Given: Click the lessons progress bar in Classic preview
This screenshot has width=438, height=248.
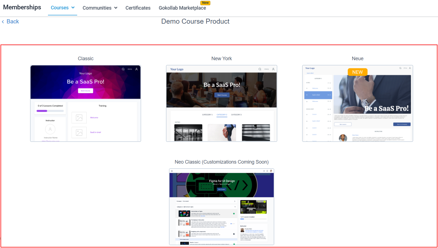Looking at the screenshot, I should tap(50, 111).
